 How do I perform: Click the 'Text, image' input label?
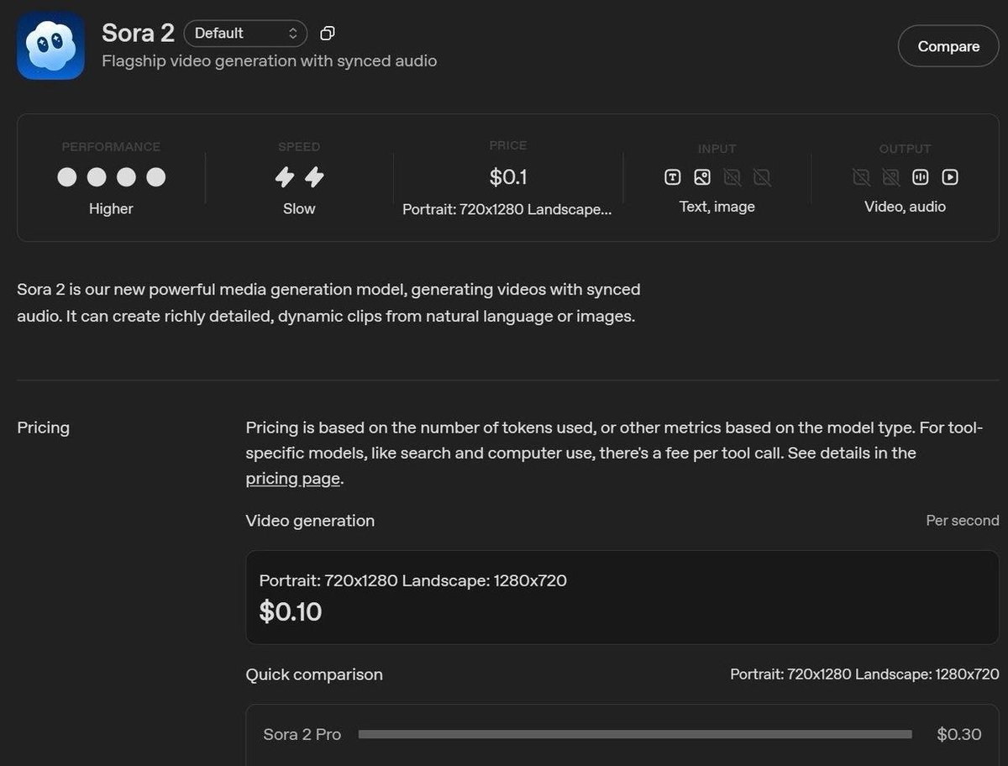tap(717, 207)
